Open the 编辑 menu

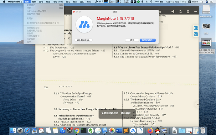pyautogui.click(x=34, y=2)
